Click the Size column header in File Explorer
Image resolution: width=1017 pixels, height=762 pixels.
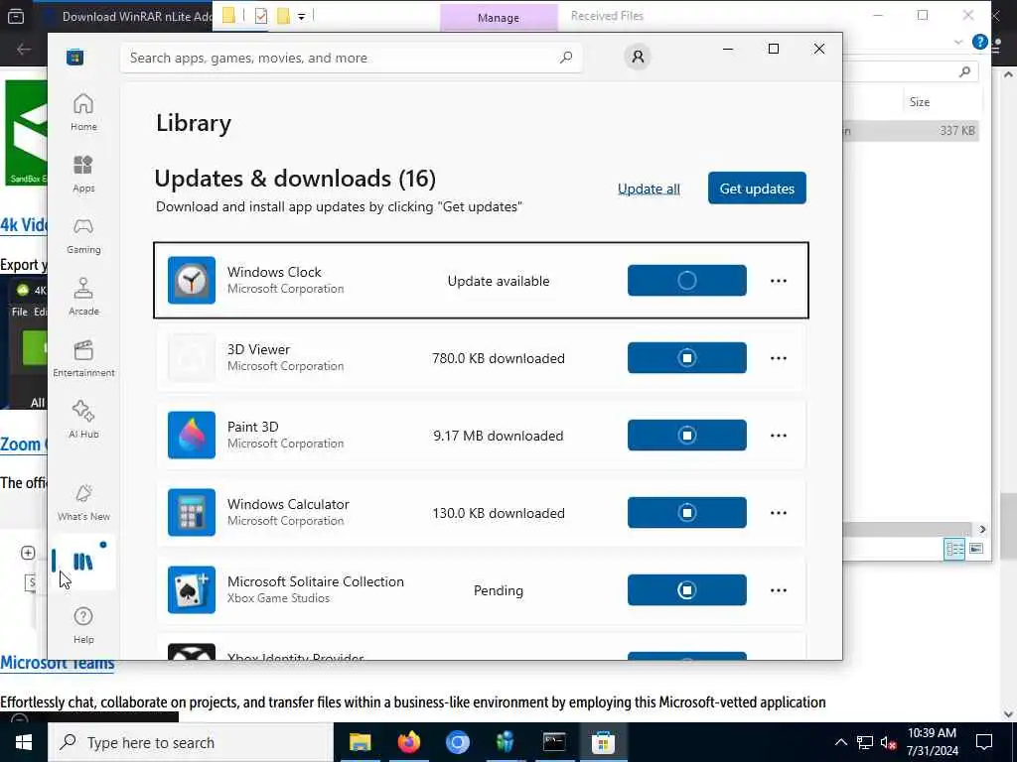(919, 102)
